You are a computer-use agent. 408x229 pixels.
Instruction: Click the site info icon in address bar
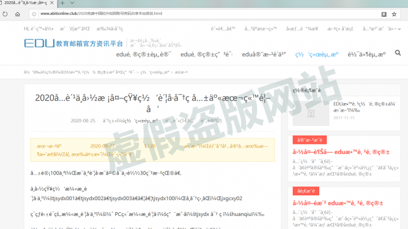pyautogui.click(x=34, y=14)
